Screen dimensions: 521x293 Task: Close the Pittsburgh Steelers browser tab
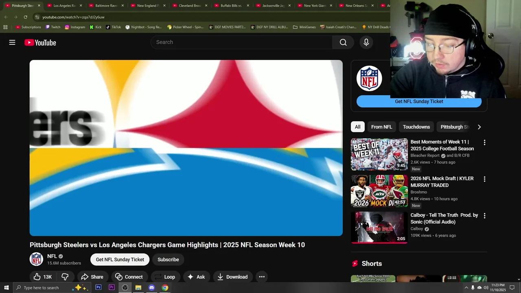click(39, 6)
